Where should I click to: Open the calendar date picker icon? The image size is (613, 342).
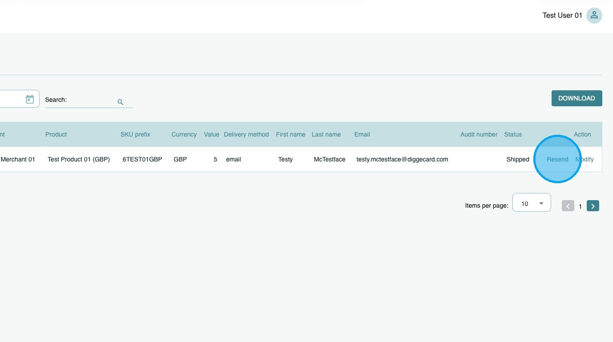coord(30,99)
